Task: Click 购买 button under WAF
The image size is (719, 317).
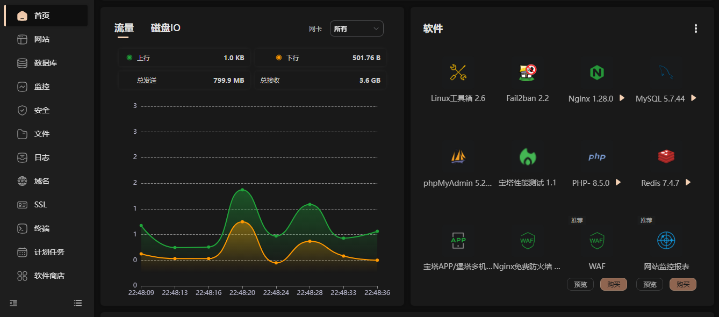Action: pyautogui.click(x=613, y=284)
